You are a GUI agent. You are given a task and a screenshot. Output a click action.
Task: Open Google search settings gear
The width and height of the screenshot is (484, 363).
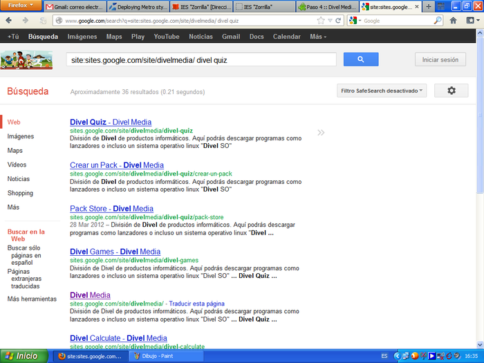click(452, 91)
